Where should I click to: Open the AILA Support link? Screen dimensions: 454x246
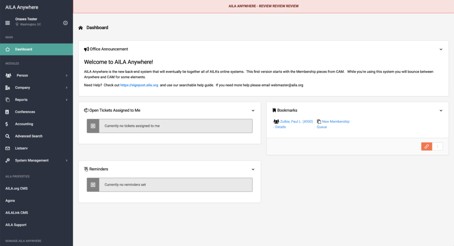tap(16, 225)
